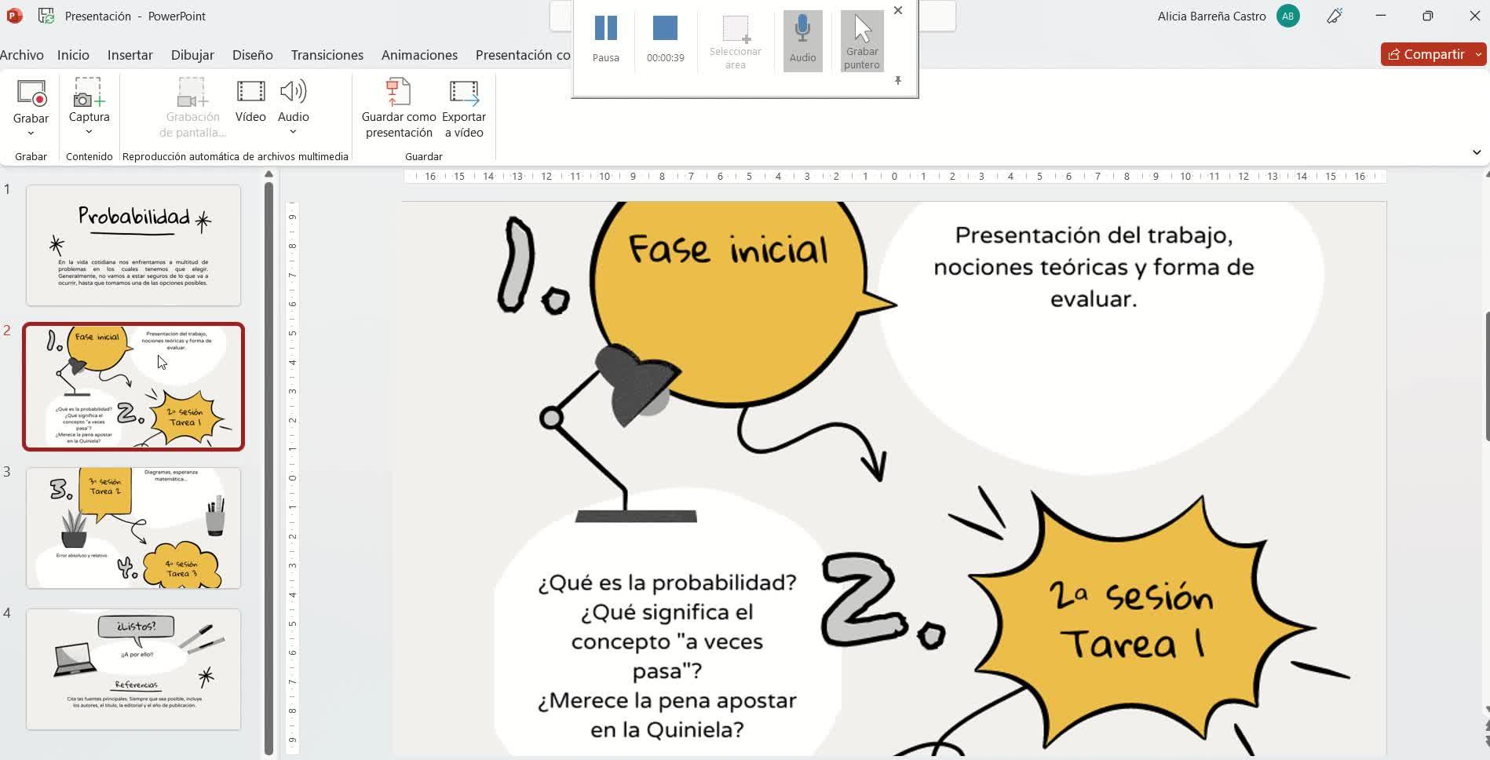Open the Compartir dropdown arrow
The image size is (1490, 760).
(1479, 54)
